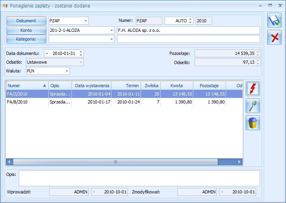
Task: Click the Numer PZAP field
Action: [149, 21]
